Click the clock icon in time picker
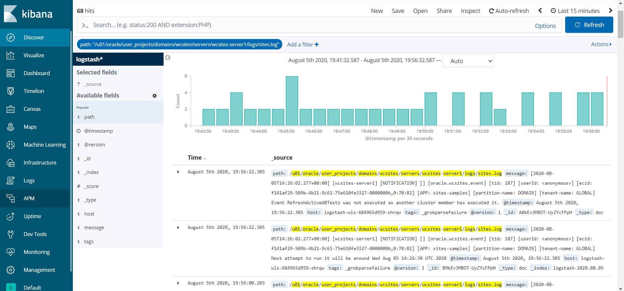The height and width of the screenshot is (291, 624). [553, 11]
